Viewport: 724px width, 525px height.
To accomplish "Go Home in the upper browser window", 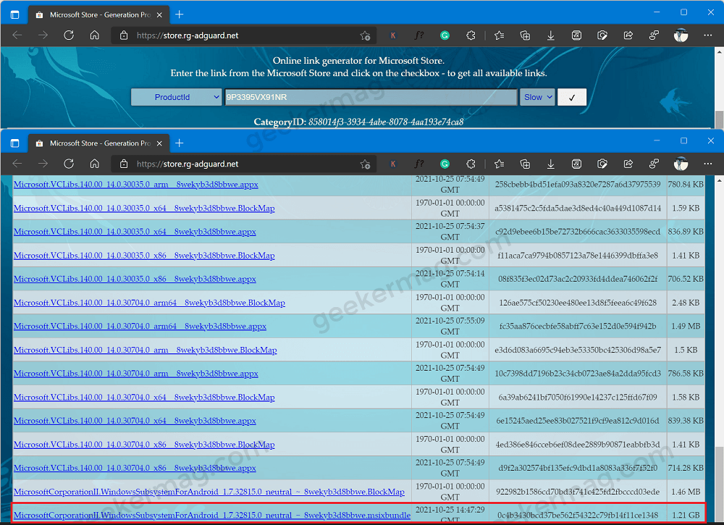I will click(95, 35).
